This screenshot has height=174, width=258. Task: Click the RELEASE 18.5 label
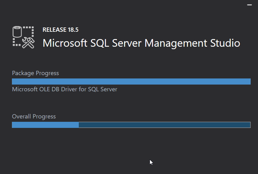pos(60,30)
